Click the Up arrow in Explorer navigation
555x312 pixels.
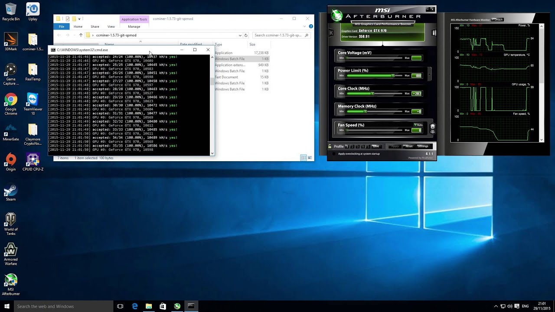point(81,35)
